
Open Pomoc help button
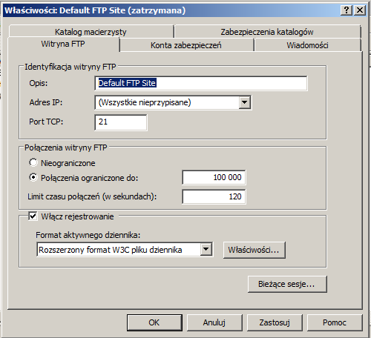[x=335, y=322]
